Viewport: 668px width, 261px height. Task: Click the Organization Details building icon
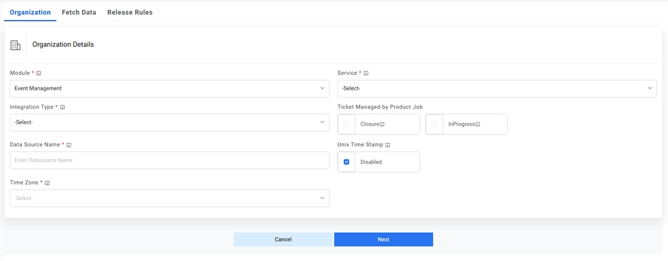(x=16, y=45)
